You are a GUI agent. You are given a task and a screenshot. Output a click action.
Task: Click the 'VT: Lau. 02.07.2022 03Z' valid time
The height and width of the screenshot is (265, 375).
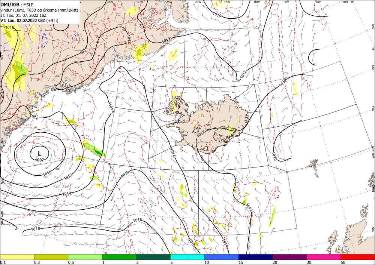(x=23, y=21)
